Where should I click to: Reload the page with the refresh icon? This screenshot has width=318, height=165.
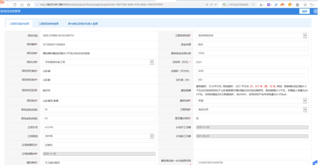[x=15, y=5]
